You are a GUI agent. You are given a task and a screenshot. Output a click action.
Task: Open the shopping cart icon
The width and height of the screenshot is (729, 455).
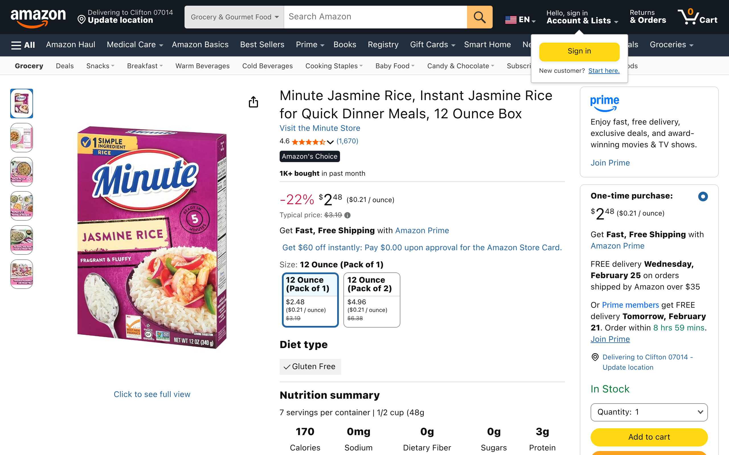697,17
